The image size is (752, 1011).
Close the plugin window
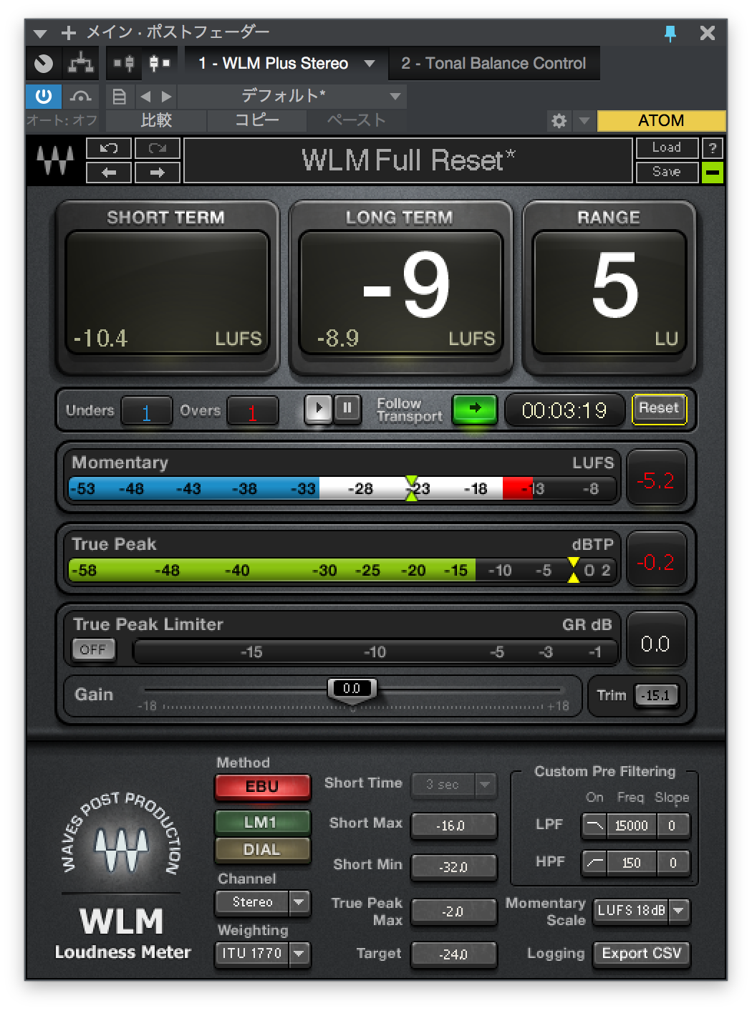point(708,33)
